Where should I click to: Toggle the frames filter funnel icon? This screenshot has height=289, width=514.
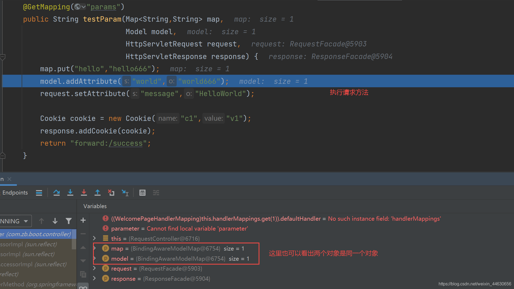tap(69, 221)
